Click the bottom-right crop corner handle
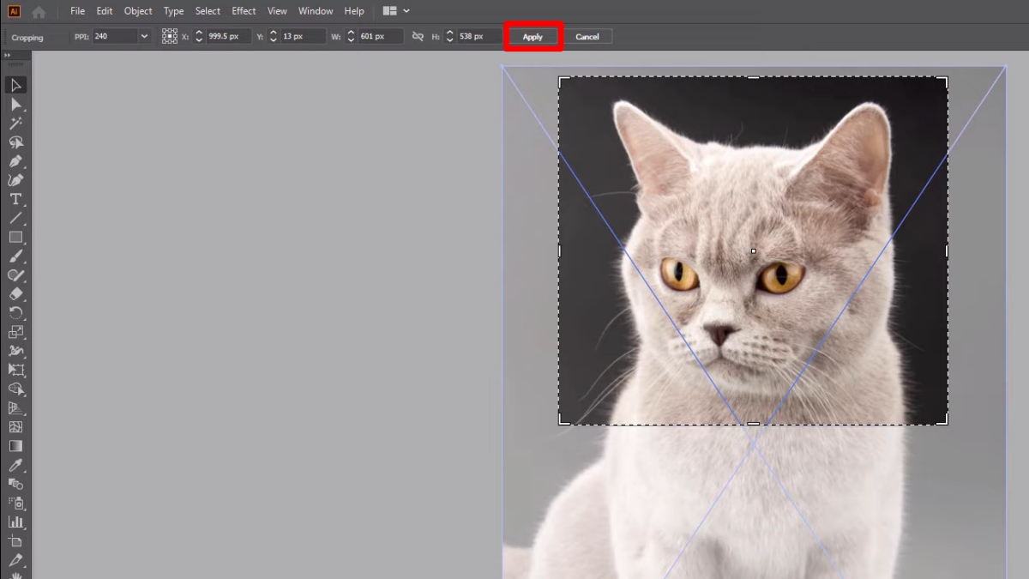1029x579 pixels. (x=944, y=420)
